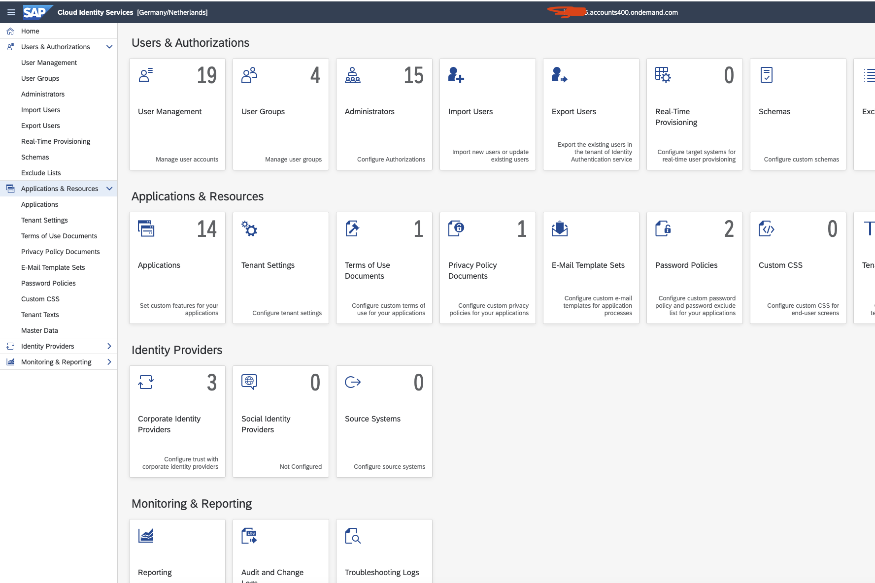Select Home in the sidebar
Viewport: 875px width, 583px height.
59,31
